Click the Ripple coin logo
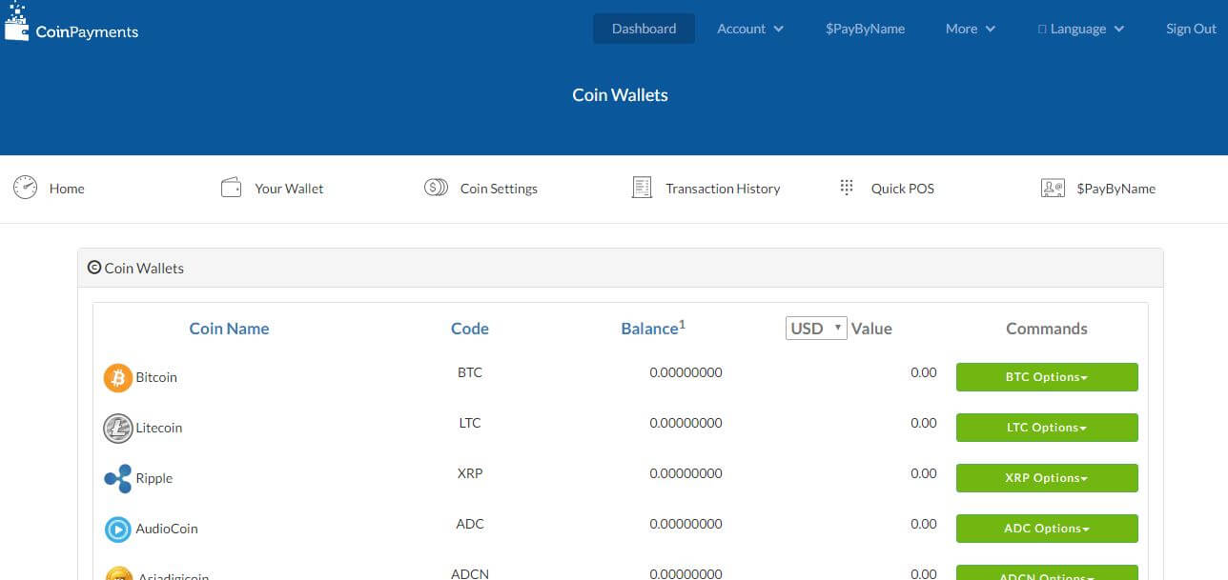This screenshot has width=1228, height=580. click(x=117, y=479)
